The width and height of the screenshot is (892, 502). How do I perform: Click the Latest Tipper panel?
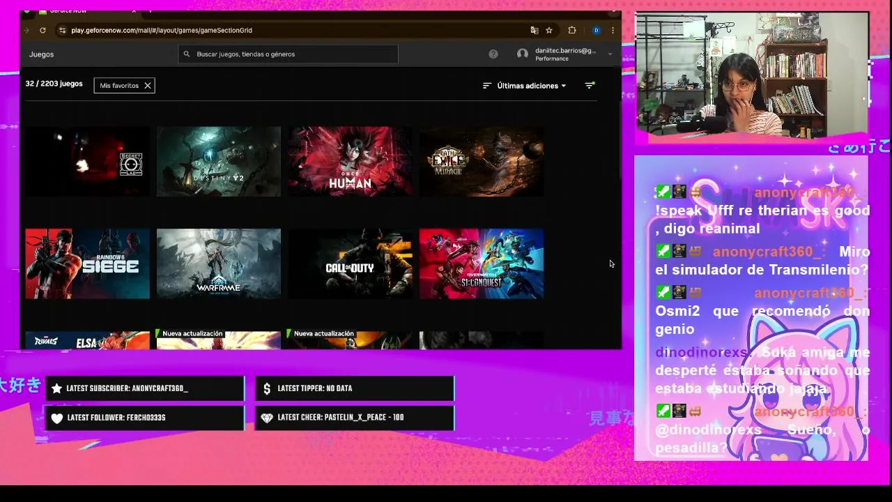355,388
